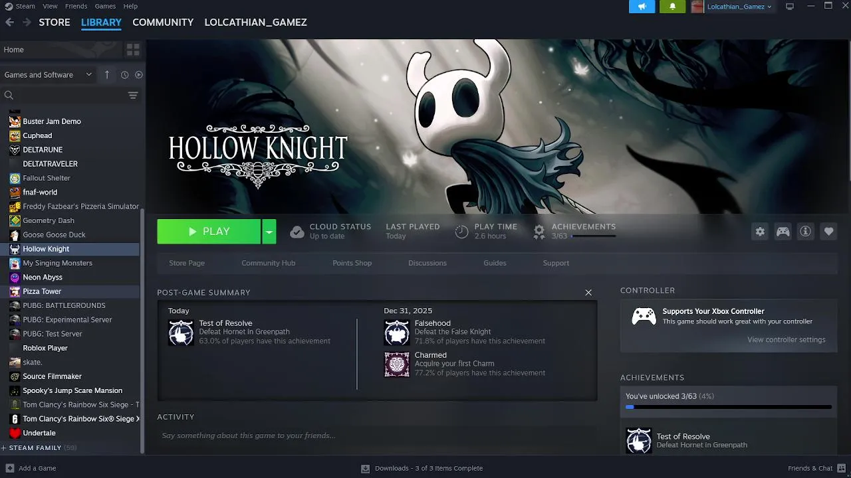Click the ready-to-play filter icon
851x478 pixels.
tap(139, 75)
